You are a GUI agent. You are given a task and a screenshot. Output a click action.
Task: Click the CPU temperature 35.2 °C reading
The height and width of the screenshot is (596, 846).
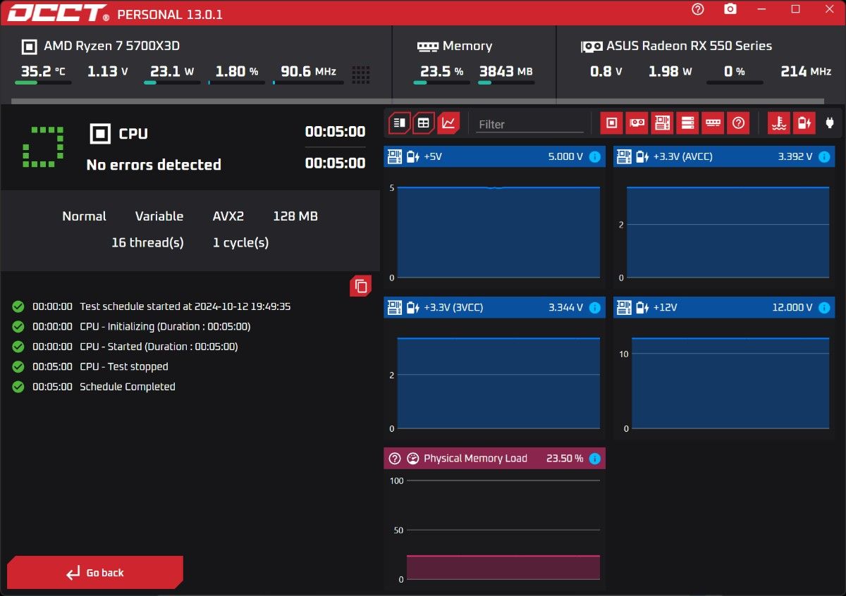(43, 71)
